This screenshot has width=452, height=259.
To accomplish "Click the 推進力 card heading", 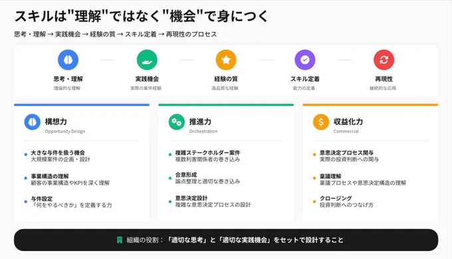I will (x=200, y=122).
